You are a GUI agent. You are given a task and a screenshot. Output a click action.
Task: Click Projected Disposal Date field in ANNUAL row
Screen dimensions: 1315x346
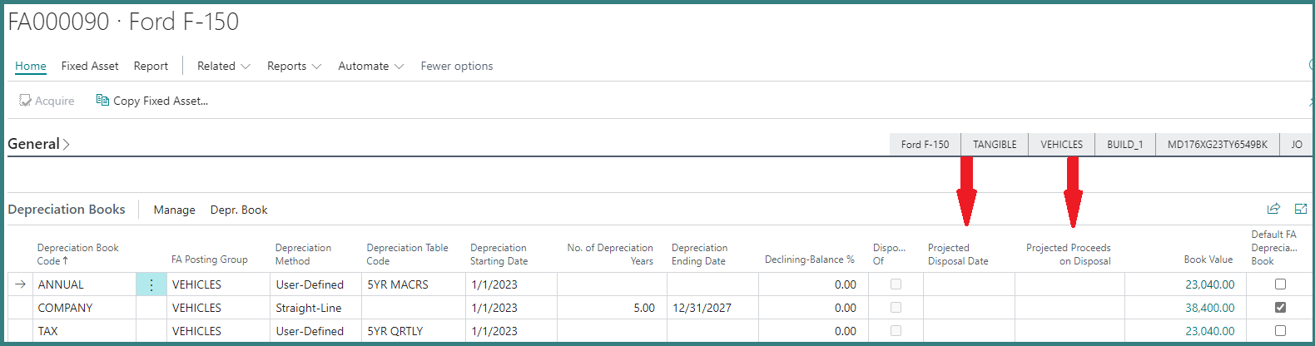969,284
